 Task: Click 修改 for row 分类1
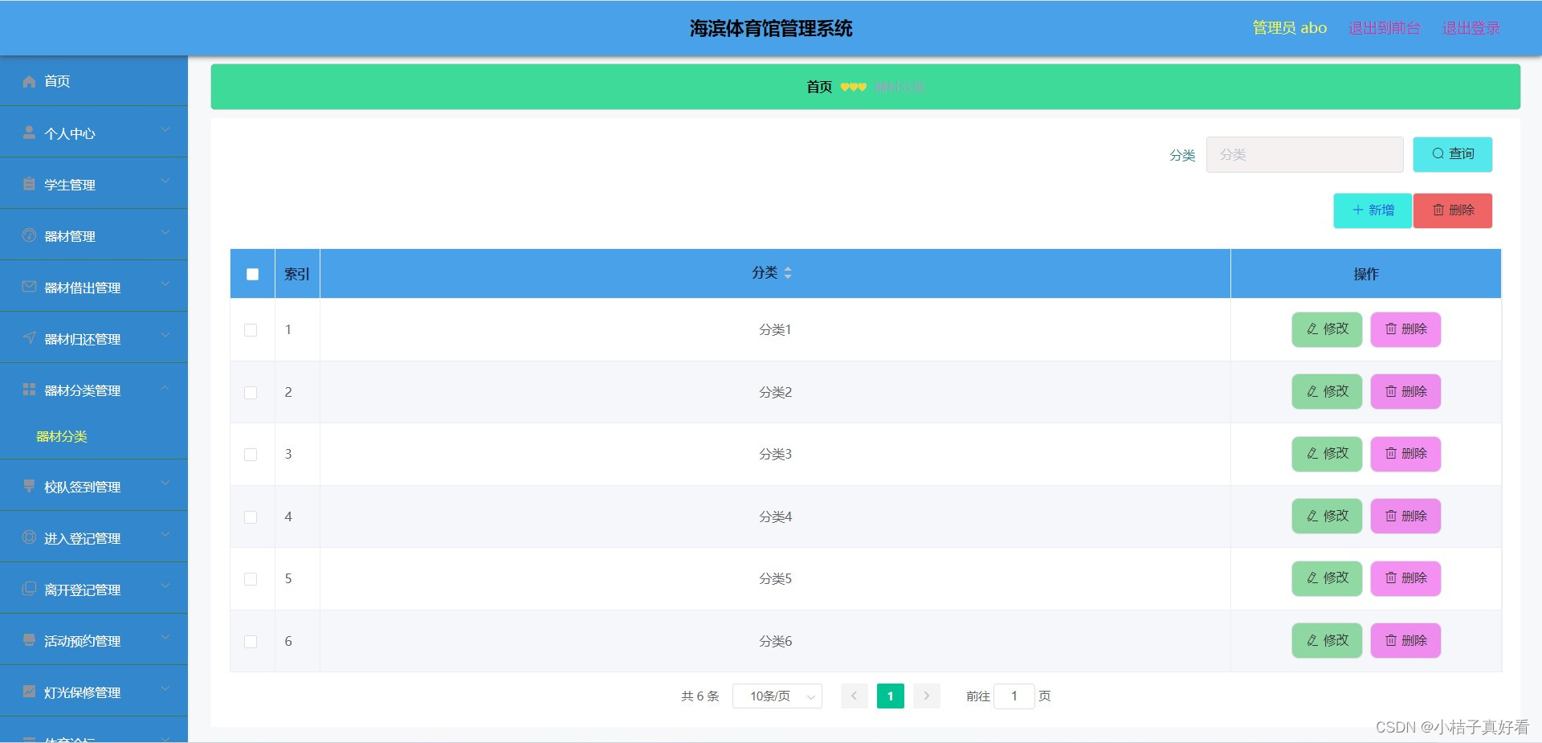(x=1327, y=329)
